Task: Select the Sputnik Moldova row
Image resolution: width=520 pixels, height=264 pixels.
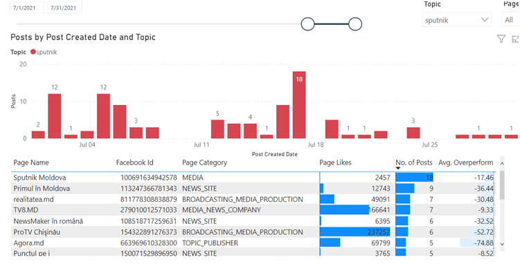Action: 253,178
